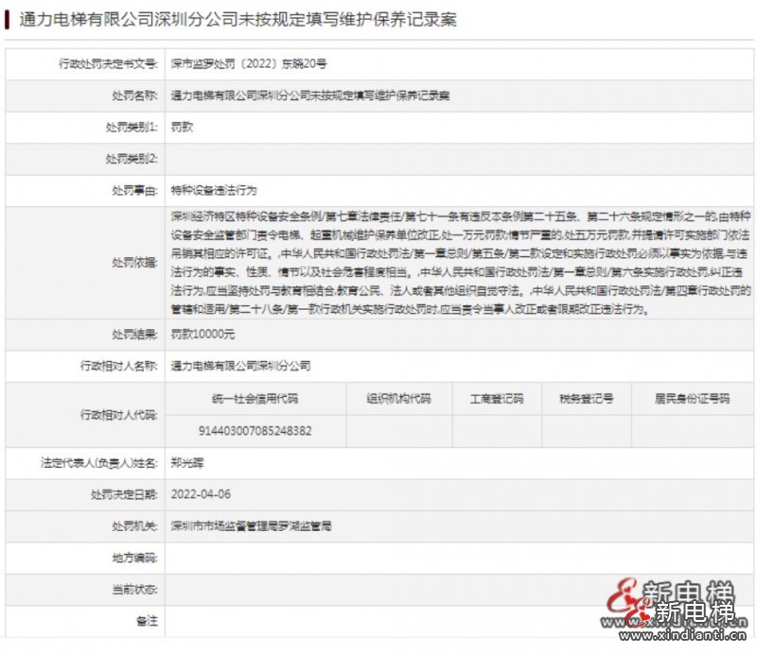This screenshot has width=757, height=654.
Task: Select the 税务登记号 column header
Action: click(588, 397)
